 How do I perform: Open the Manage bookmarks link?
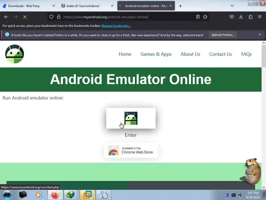click(116, 26)
